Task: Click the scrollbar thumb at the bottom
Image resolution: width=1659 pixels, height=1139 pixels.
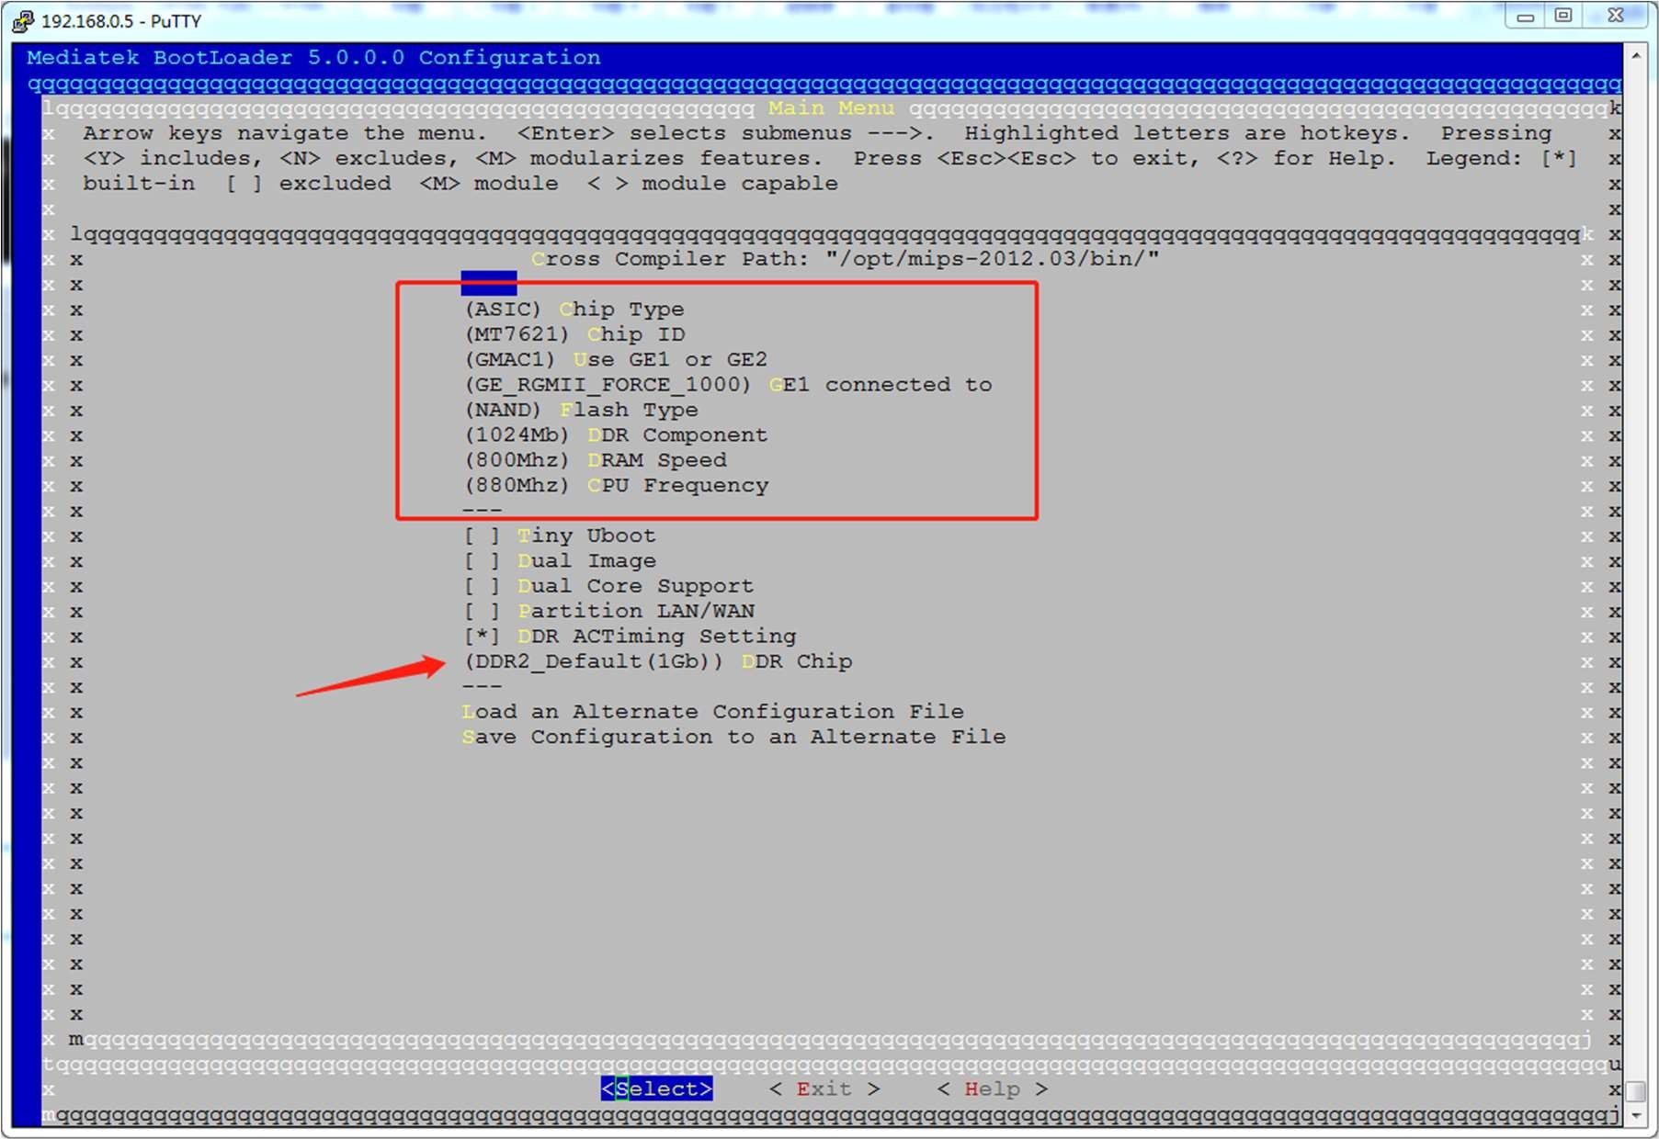Action: point(1636,1091)
